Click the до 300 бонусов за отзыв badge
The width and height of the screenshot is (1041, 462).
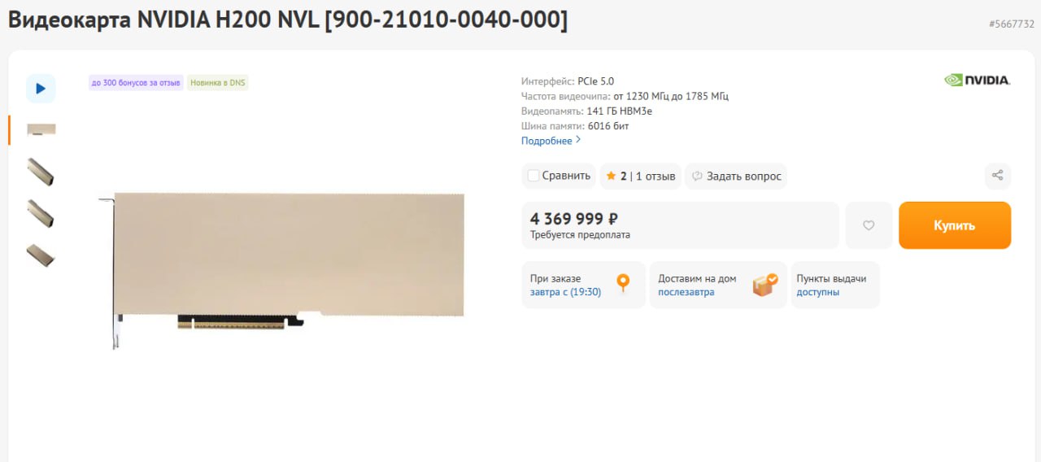[x=136, y=82]
